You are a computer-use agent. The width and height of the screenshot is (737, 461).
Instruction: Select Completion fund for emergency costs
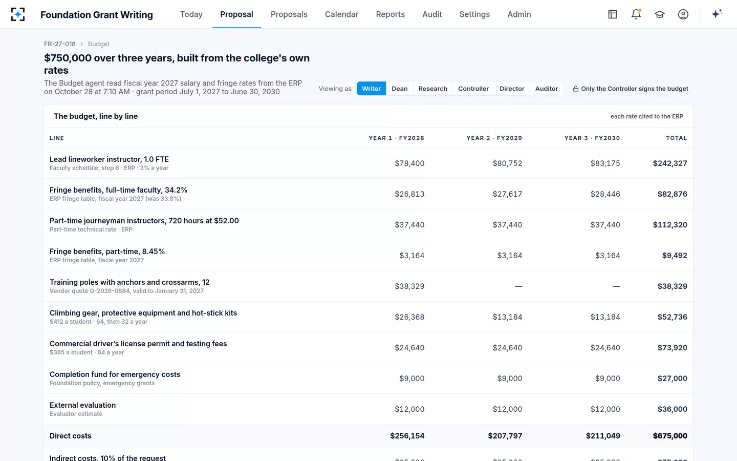tap(368, 379)
